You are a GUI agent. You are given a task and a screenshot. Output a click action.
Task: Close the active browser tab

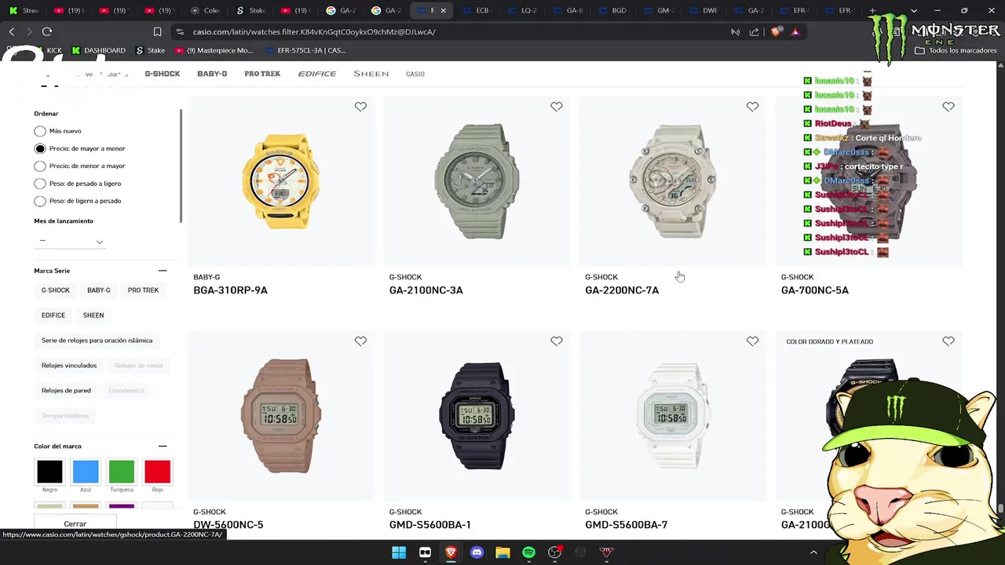pos(444,11)
